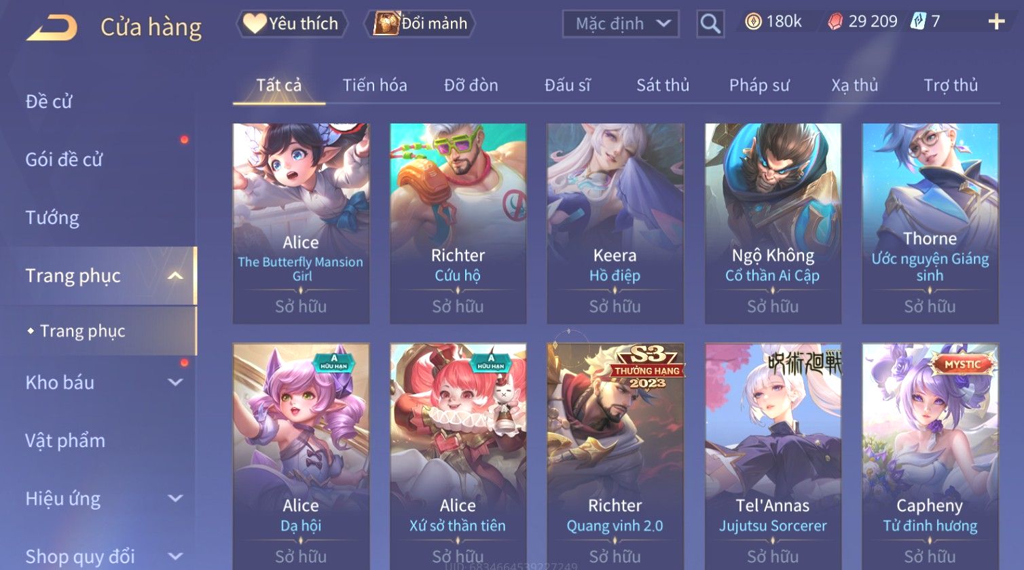Select Keera Hồ điệp skin card
Screen dimensions: 1024x570
(x=615, y=223)
